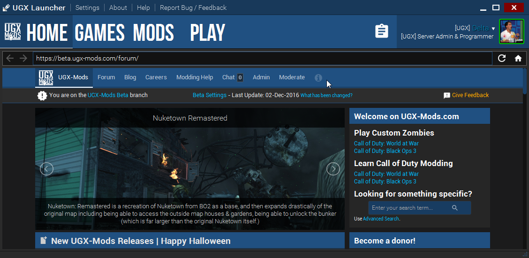Go back with the left arrow
The height and width of the screenshot is (258, 529).
[x=10, y=58]
